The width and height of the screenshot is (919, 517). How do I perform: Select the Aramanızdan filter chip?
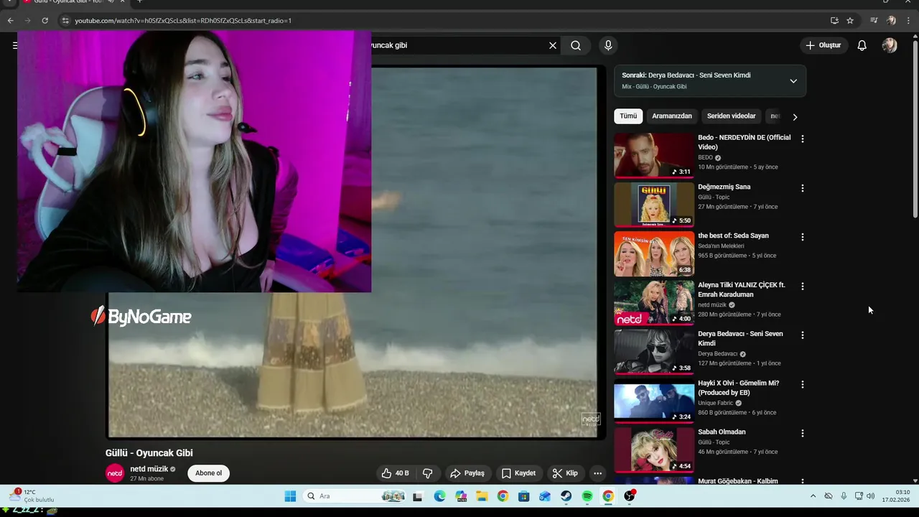pyautogui.click(x=672, y=116)
